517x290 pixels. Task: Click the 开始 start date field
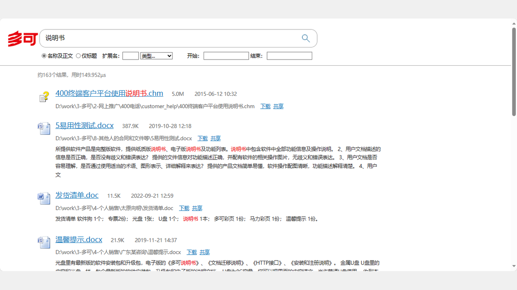pos(226,56)
